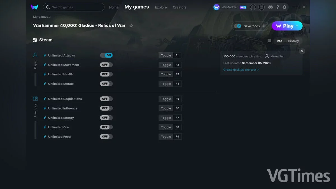Click the Player category icon
The width and height of the screenshot is (336, 189).
pos(35,55)
